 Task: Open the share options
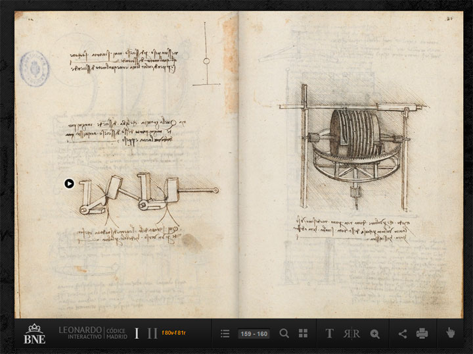tap(402, 334)
